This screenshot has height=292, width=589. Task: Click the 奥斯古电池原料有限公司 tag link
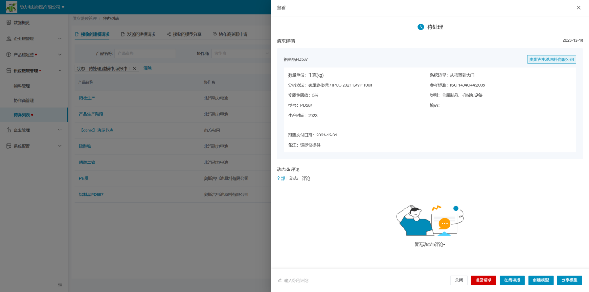552,59
